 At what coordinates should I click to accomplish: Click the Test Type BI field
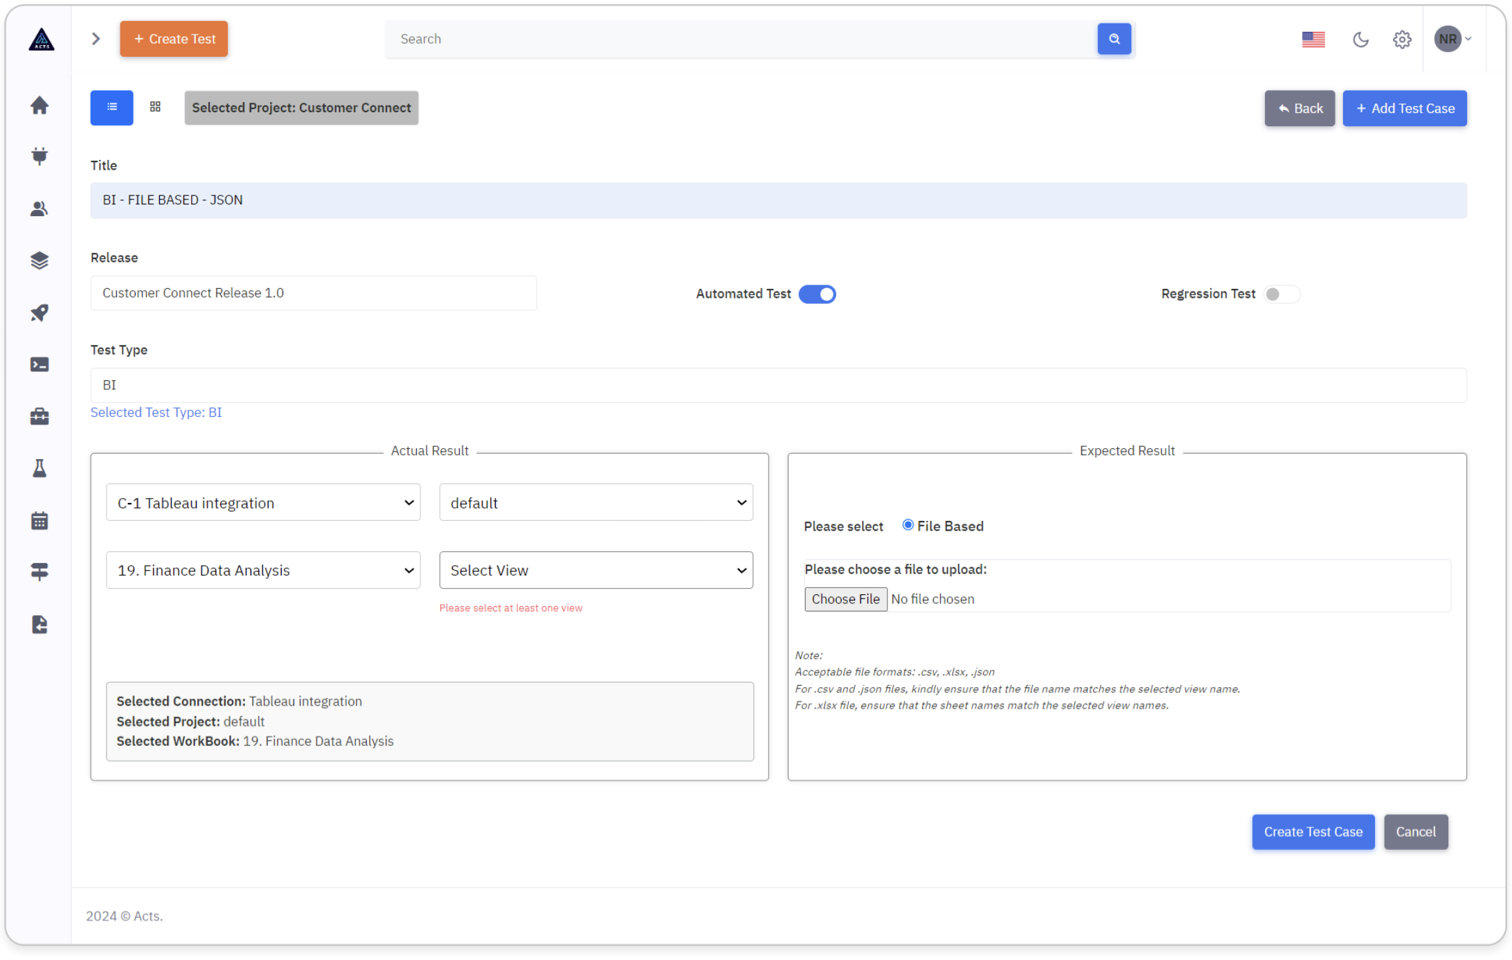point(778,385)
